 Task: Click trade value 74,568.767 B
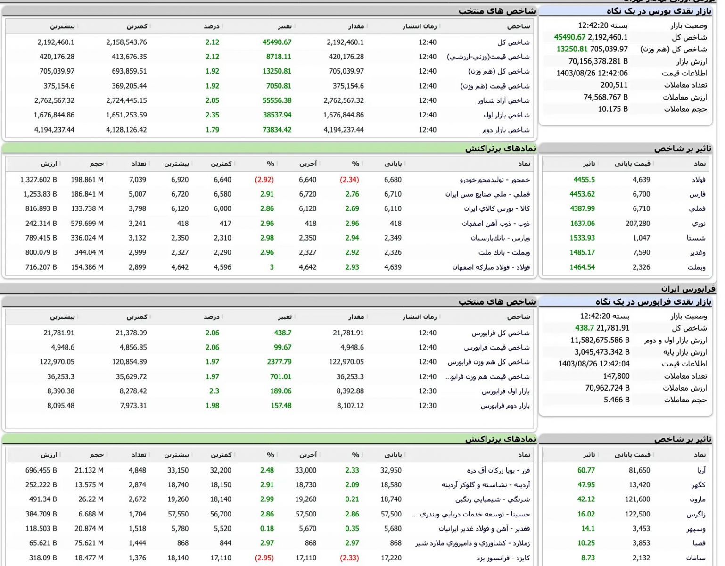pyautogui.click(x=606, y=97)
